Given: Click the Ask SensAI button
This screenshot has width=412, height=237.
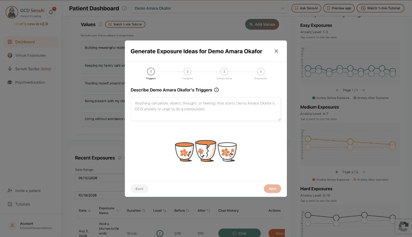Looking at the screenshot, I should point(306,8).
